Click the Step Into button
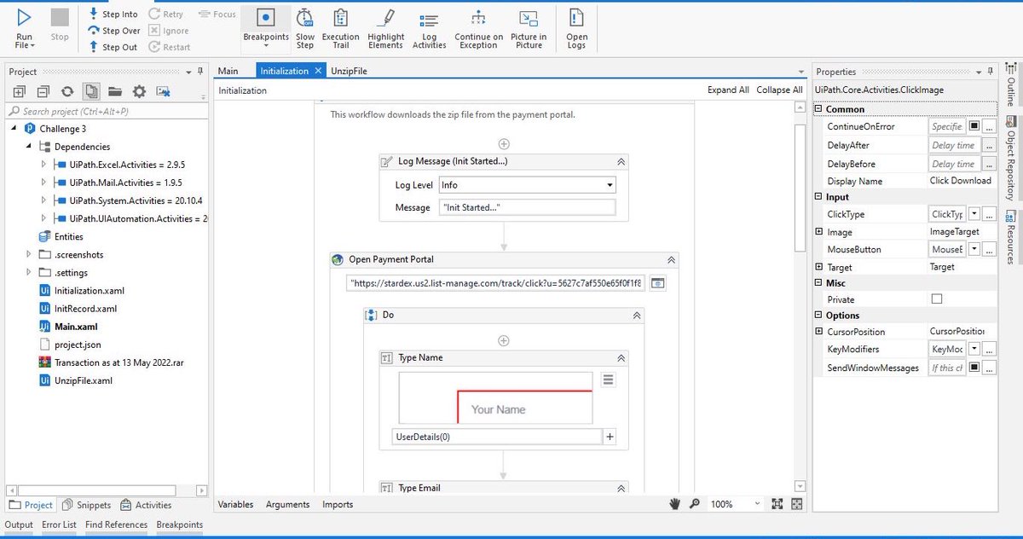 113,14
